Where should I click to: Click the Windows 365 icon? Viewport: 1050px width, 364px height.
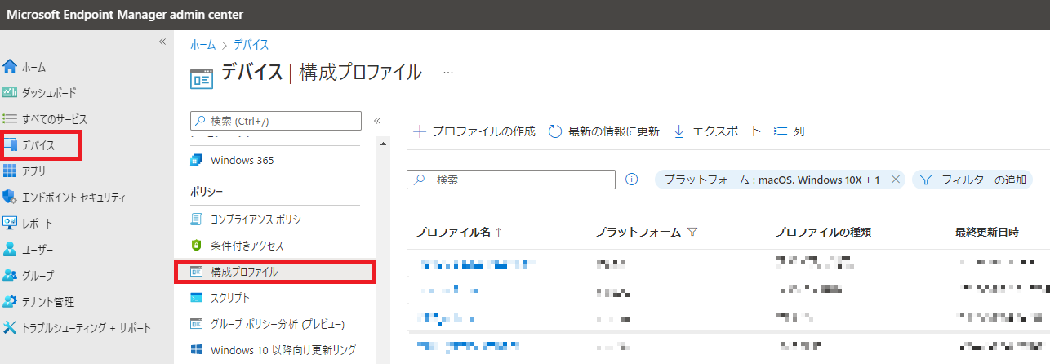196,160
